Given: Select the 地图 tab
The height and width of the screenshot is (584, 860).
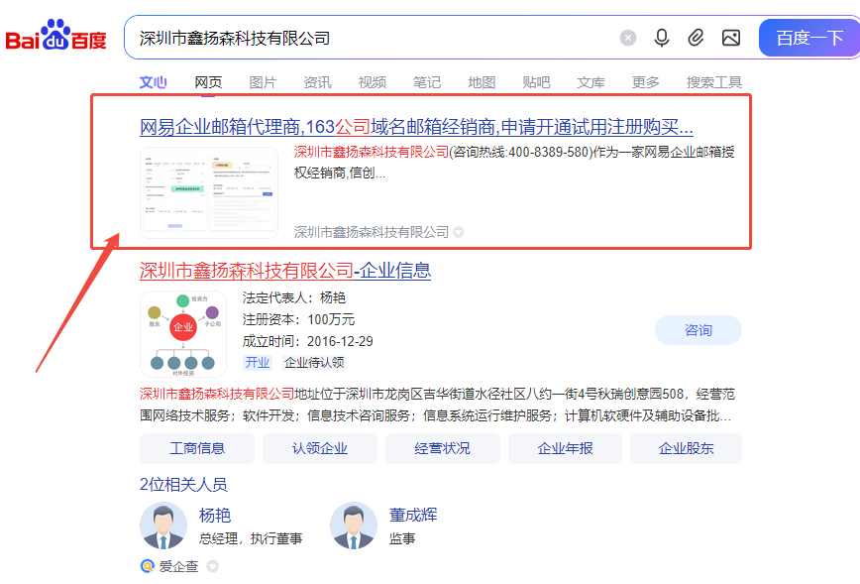Looking at the screenshot, I should 482,82.
